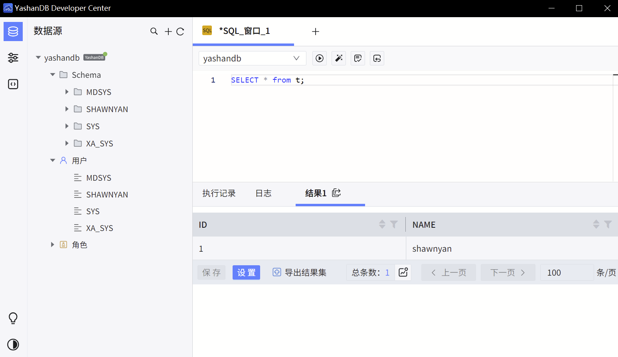Expand the 角色 roles node
Image resolution: width=618 pixels, height=357 pixels.
point(53,245)
